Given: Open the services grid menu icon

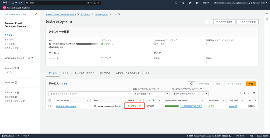Looking at the screenshot, I should click(x=13, y=3).
